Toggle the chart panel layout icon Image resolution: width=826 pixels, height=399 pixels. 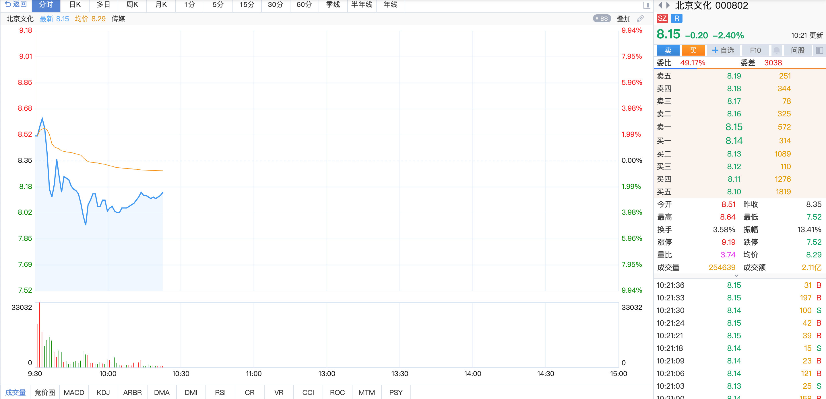click(x=646, y=5)
